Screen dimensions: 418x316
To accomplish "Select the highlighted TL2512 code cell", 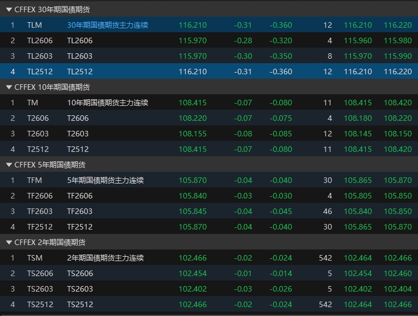I will click(40, 72).
